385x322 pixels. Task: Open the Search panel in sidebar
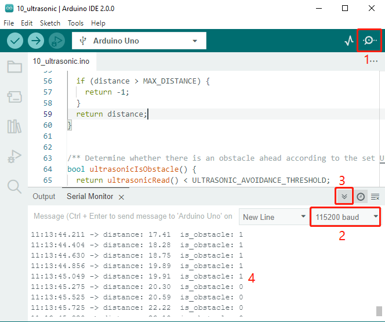(14, 187)
